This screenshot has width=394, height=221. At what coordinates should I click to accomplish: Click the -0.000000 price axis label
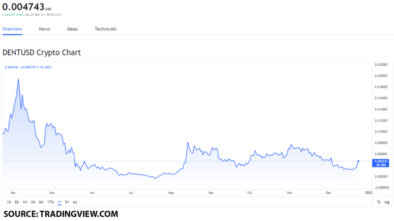382,188
